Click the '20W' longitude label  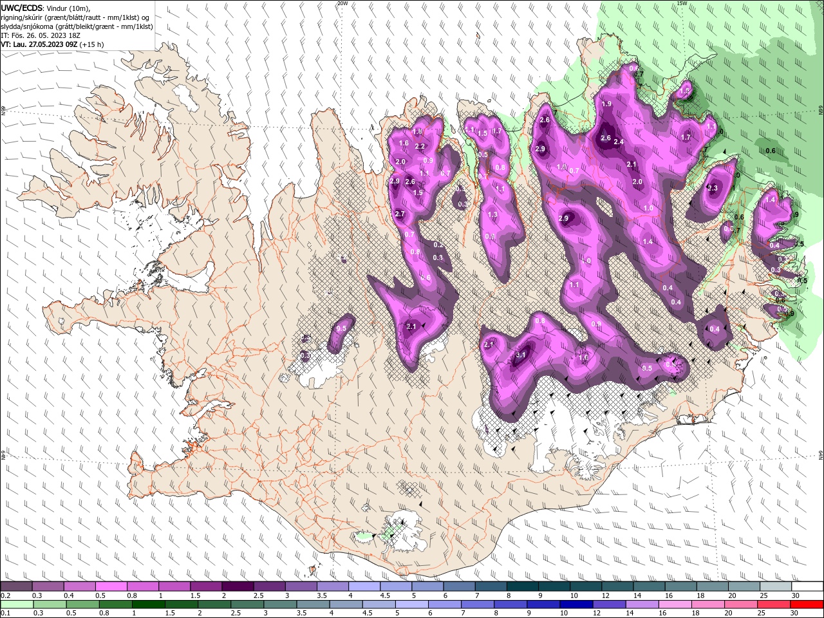[x=342, y=3]
